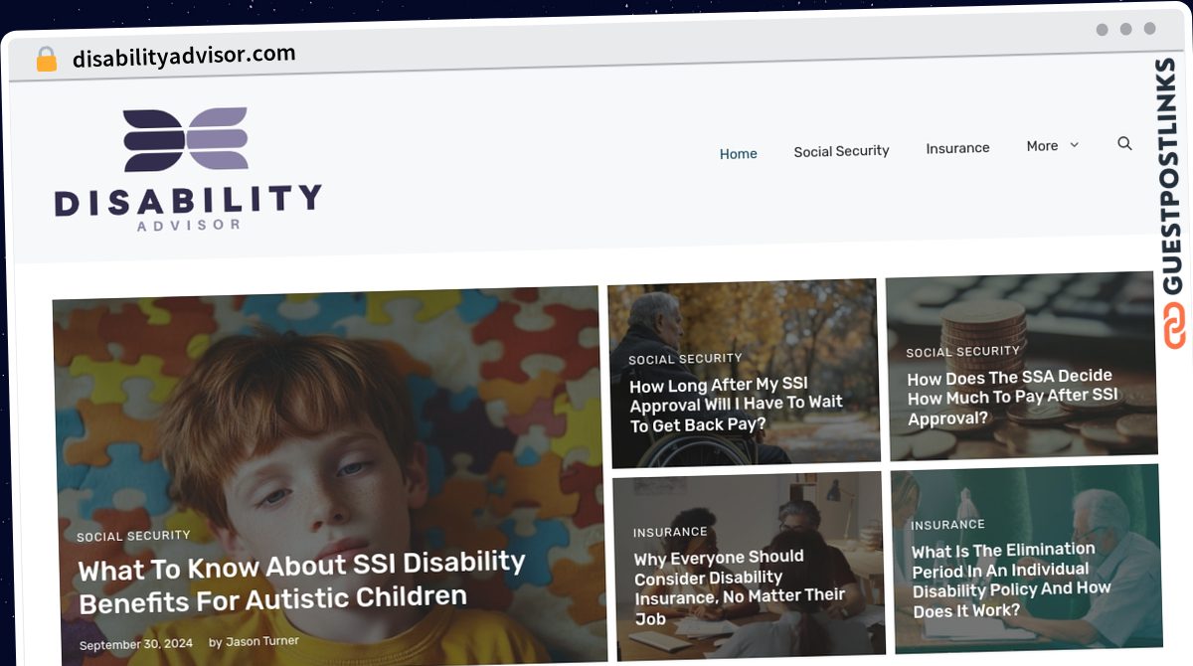This screenshot has width=1193, height=666.
Task: Open How Does The SSA Decide article
Action: click(x=1012, y=397)
